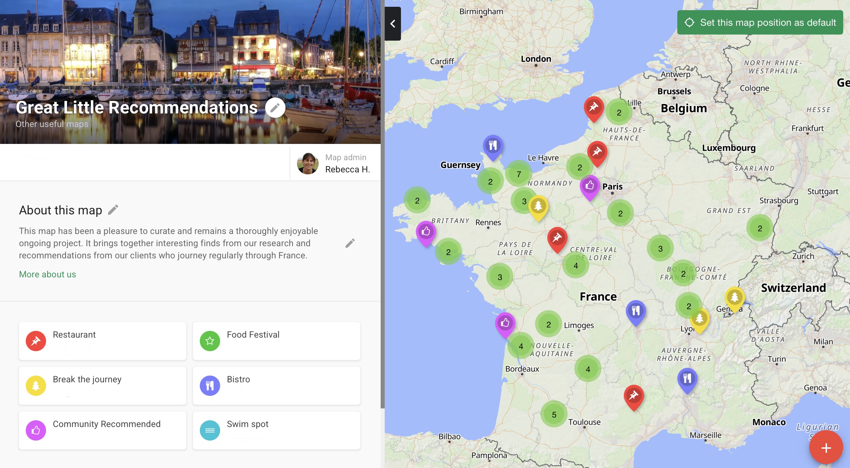Viewport: 850px width, 468px height.
Task: Click the bistro marker north of Guernsey
Action: click(x=493, y=146)
